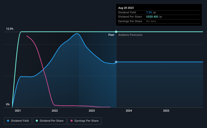
Task: Click the teal Dividend Per Share legend dot
Action: 37,121
